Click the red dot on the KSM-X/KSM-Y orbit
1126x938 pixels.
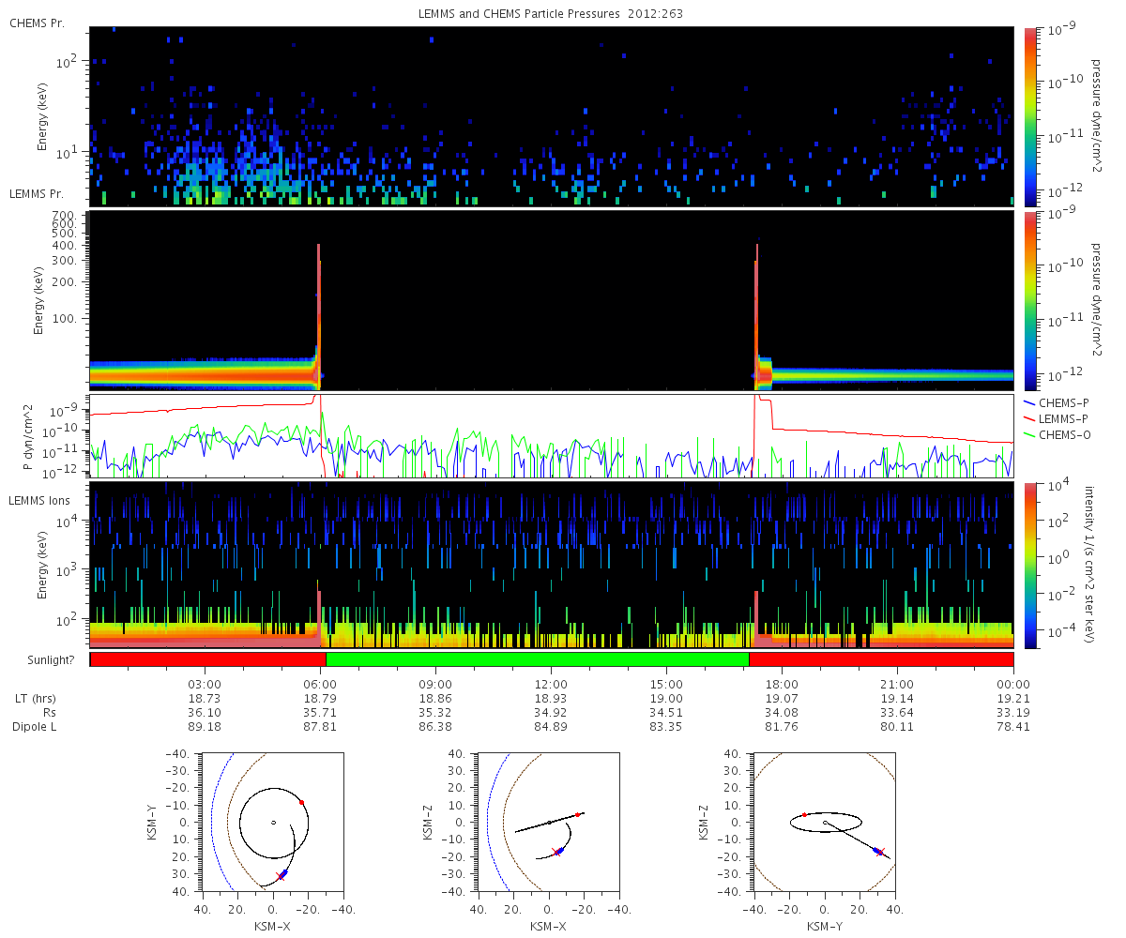coord(301,802)
